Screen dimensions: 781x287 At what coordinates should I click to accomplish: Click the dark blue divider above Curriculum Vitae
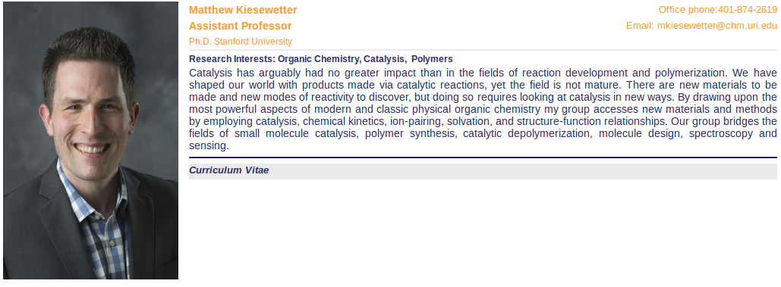(x=483, y=158)
